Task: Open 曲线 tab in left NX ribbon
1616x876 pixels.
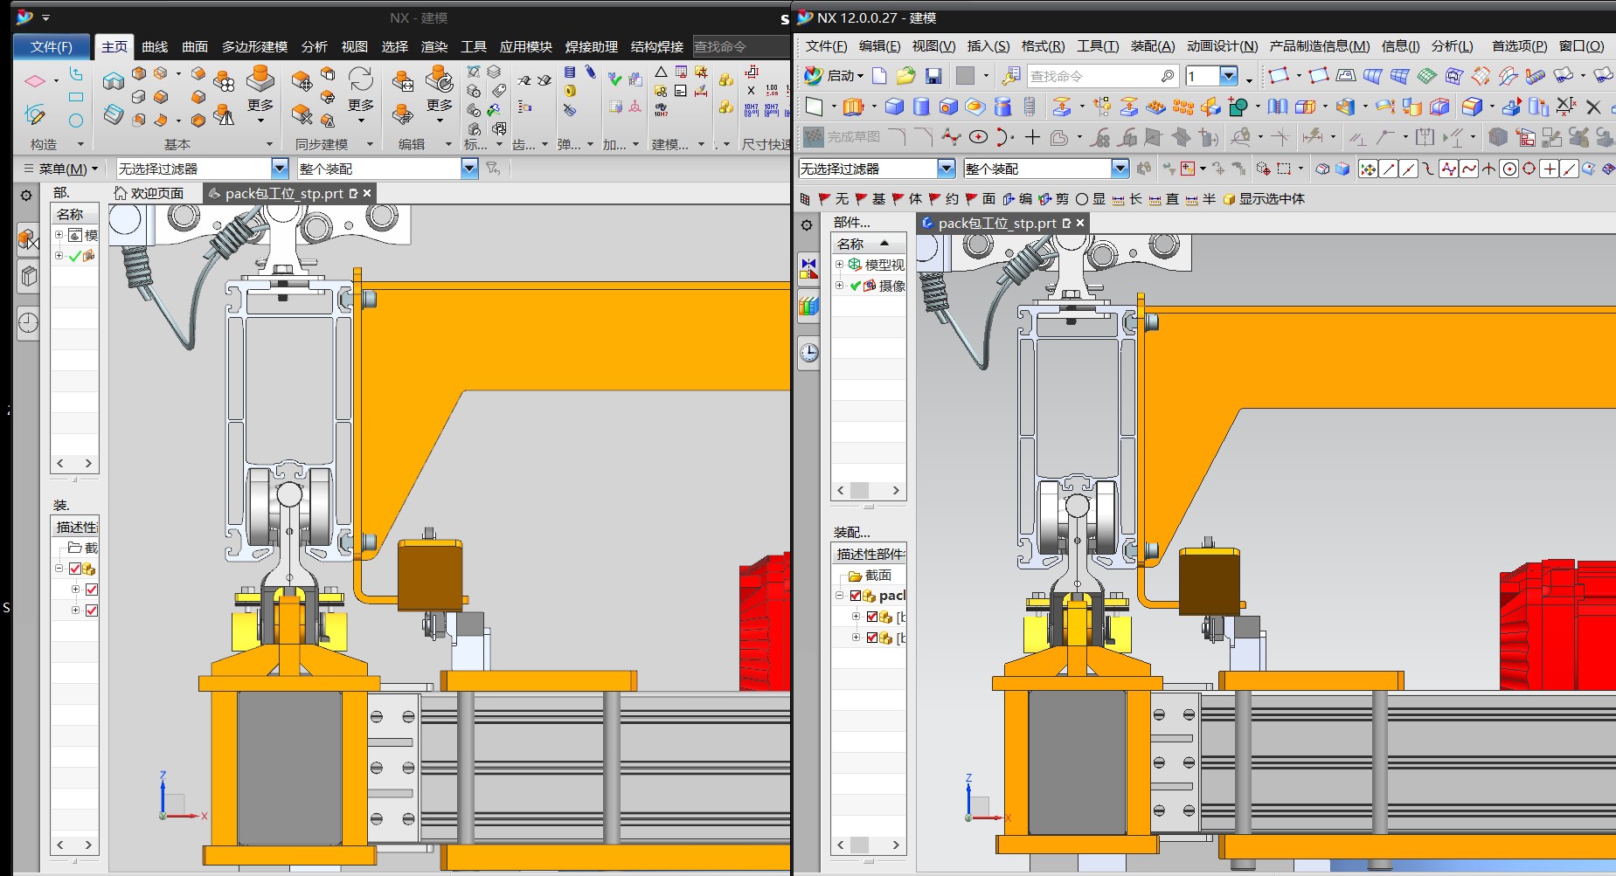Action: coord(155,46)
